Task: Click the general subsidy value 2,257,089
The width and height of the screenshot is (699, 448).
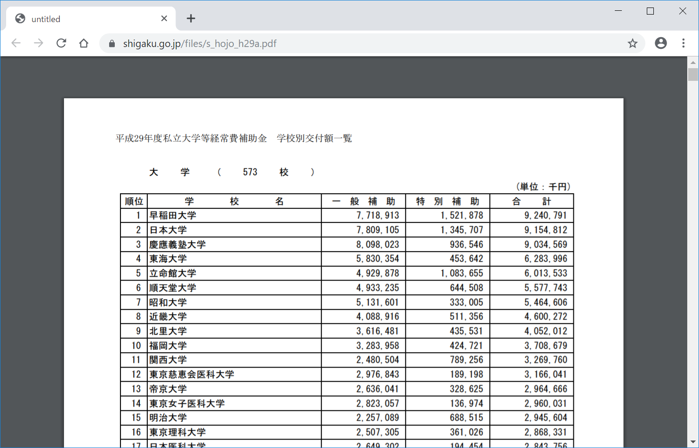Action: pos(377,417)
